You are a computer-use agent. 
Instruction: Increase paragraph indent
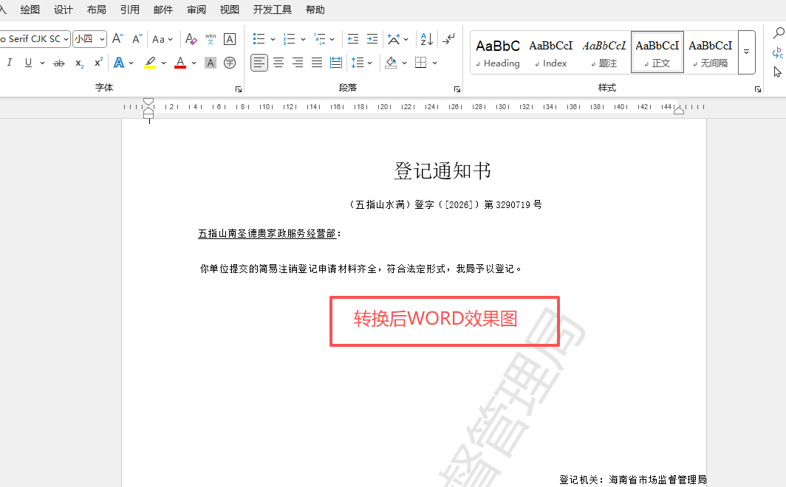coord(372,38)
